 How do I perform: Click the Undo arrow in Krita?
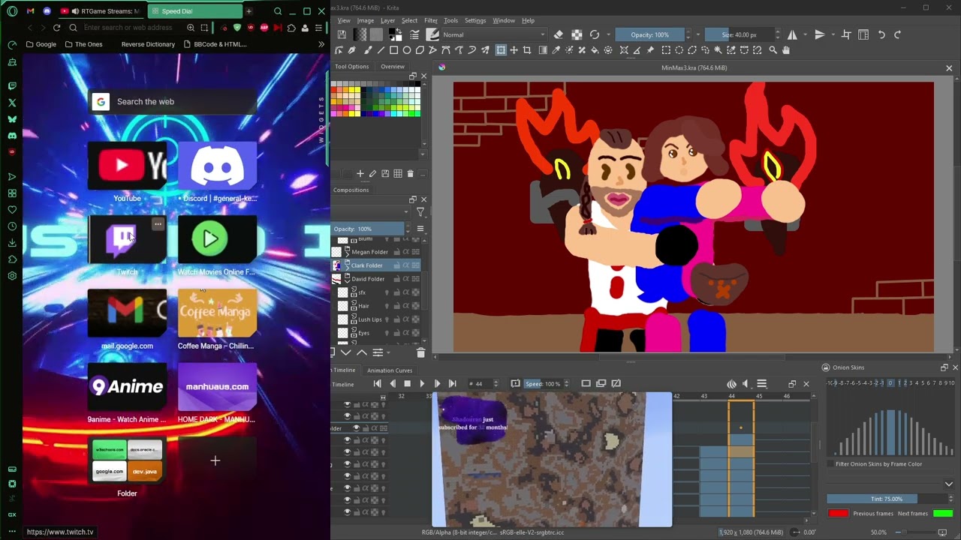(x=881, y=34)
